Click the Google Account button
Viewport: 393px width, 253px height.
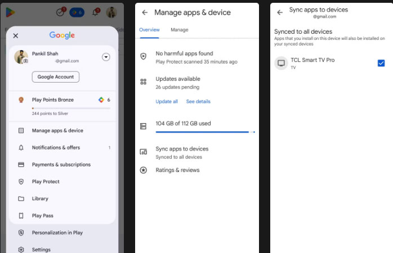55,77
